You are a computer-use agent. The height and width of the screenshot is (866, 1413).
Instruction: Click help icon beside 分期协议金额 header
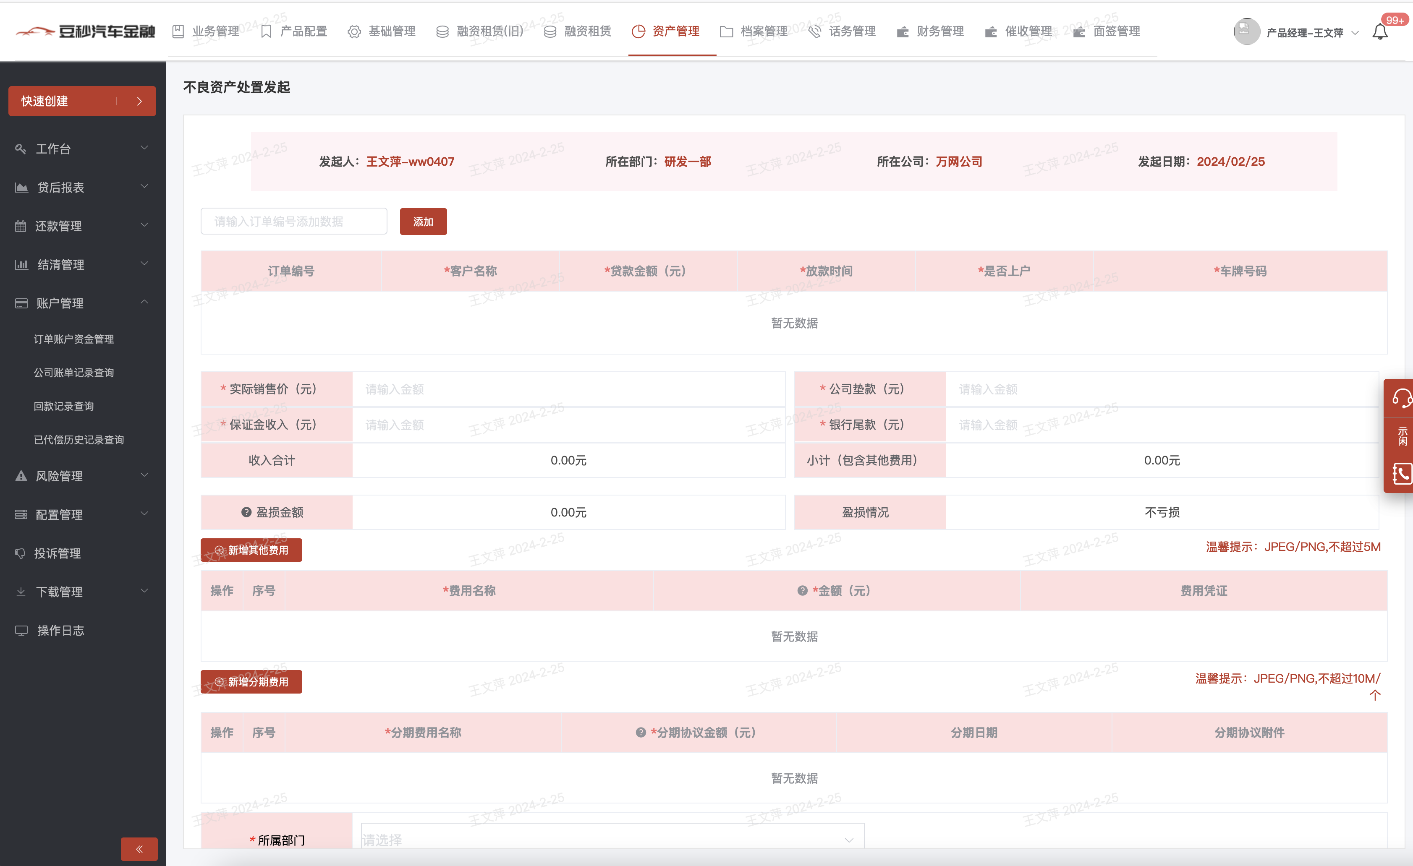(x=641, y=733)
